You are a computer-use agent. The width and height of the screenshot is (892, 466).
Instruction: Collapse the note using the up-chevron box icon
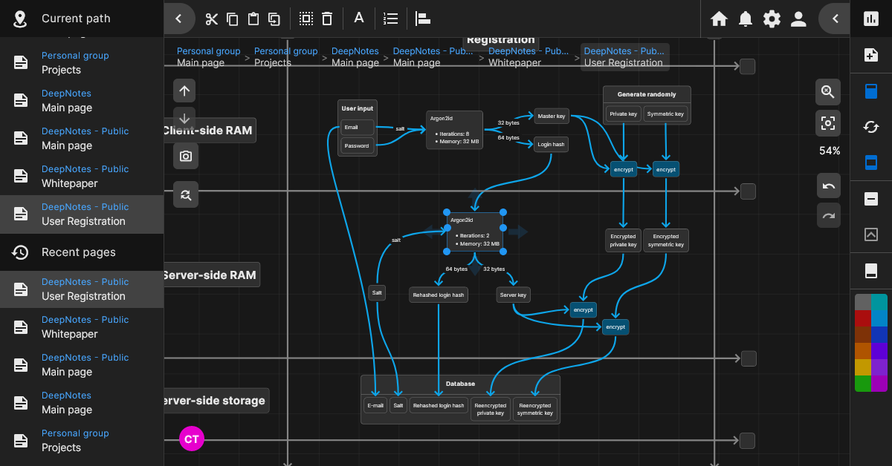pyautogui.click(x=871, y=234)
